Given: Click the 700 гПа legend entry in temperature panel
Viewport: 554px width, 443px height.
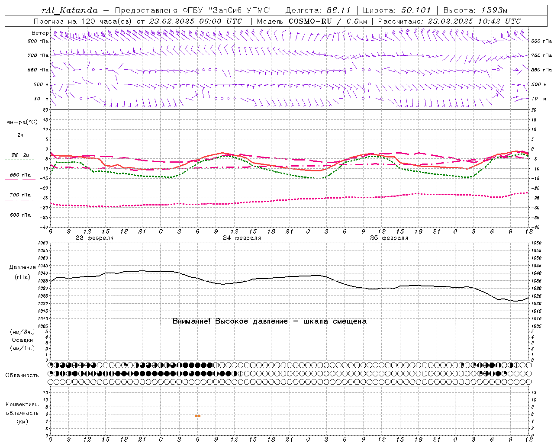Looking at the screenshot, I should [20, 195].
